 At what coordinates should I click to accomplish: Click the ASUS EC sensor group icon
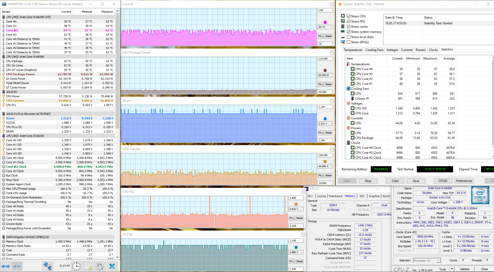(4, 92)
